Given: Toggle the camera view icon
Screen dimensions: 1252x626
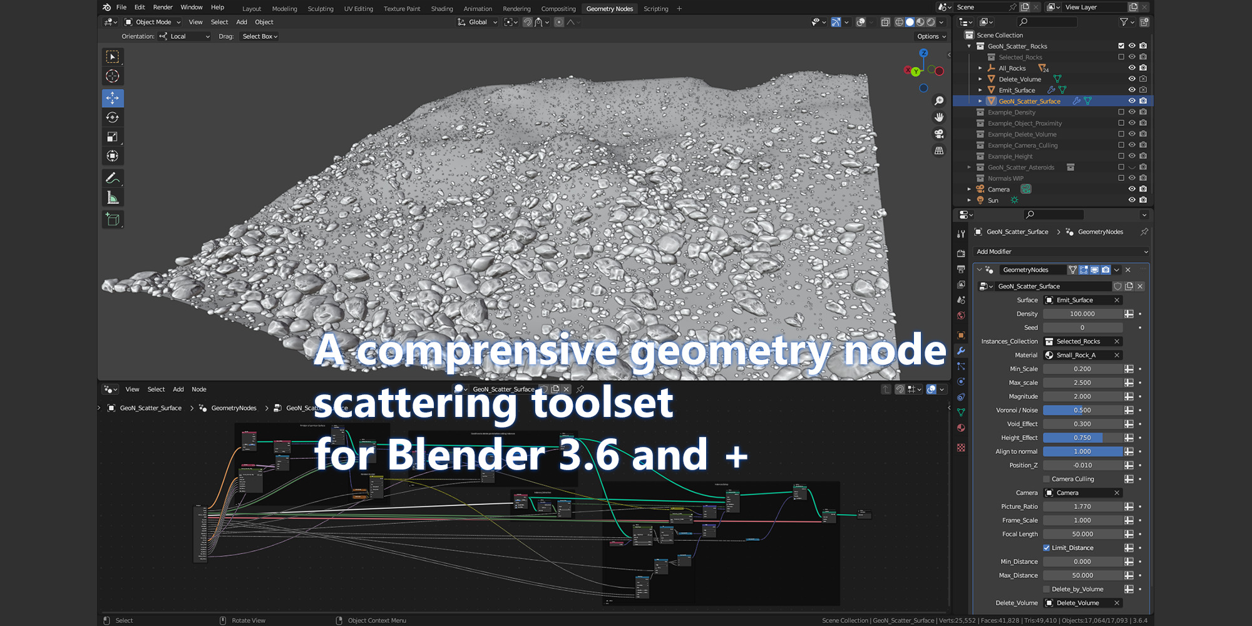Looking at the screenshot, I should click(x=939, y=134).
